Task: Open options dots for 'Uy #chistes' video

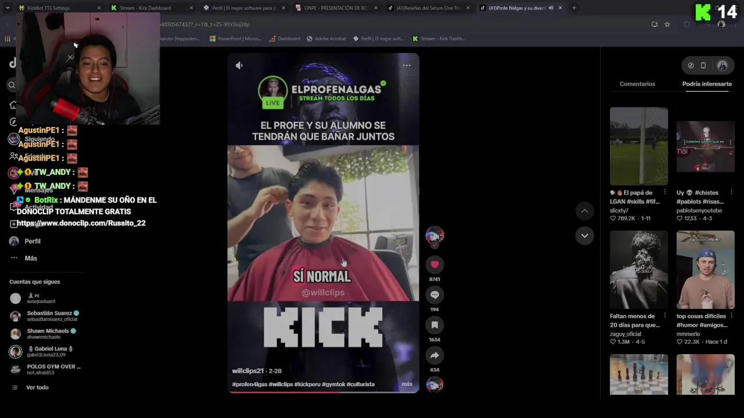Action: pyautogui.click(x=731, y=192)
